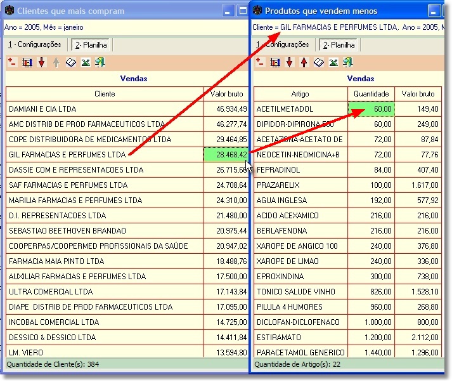The width and height of the screenshot is (452, 382).
Task: Click Valor bruto header in Produtos table
Action: [x=418, y=94]
